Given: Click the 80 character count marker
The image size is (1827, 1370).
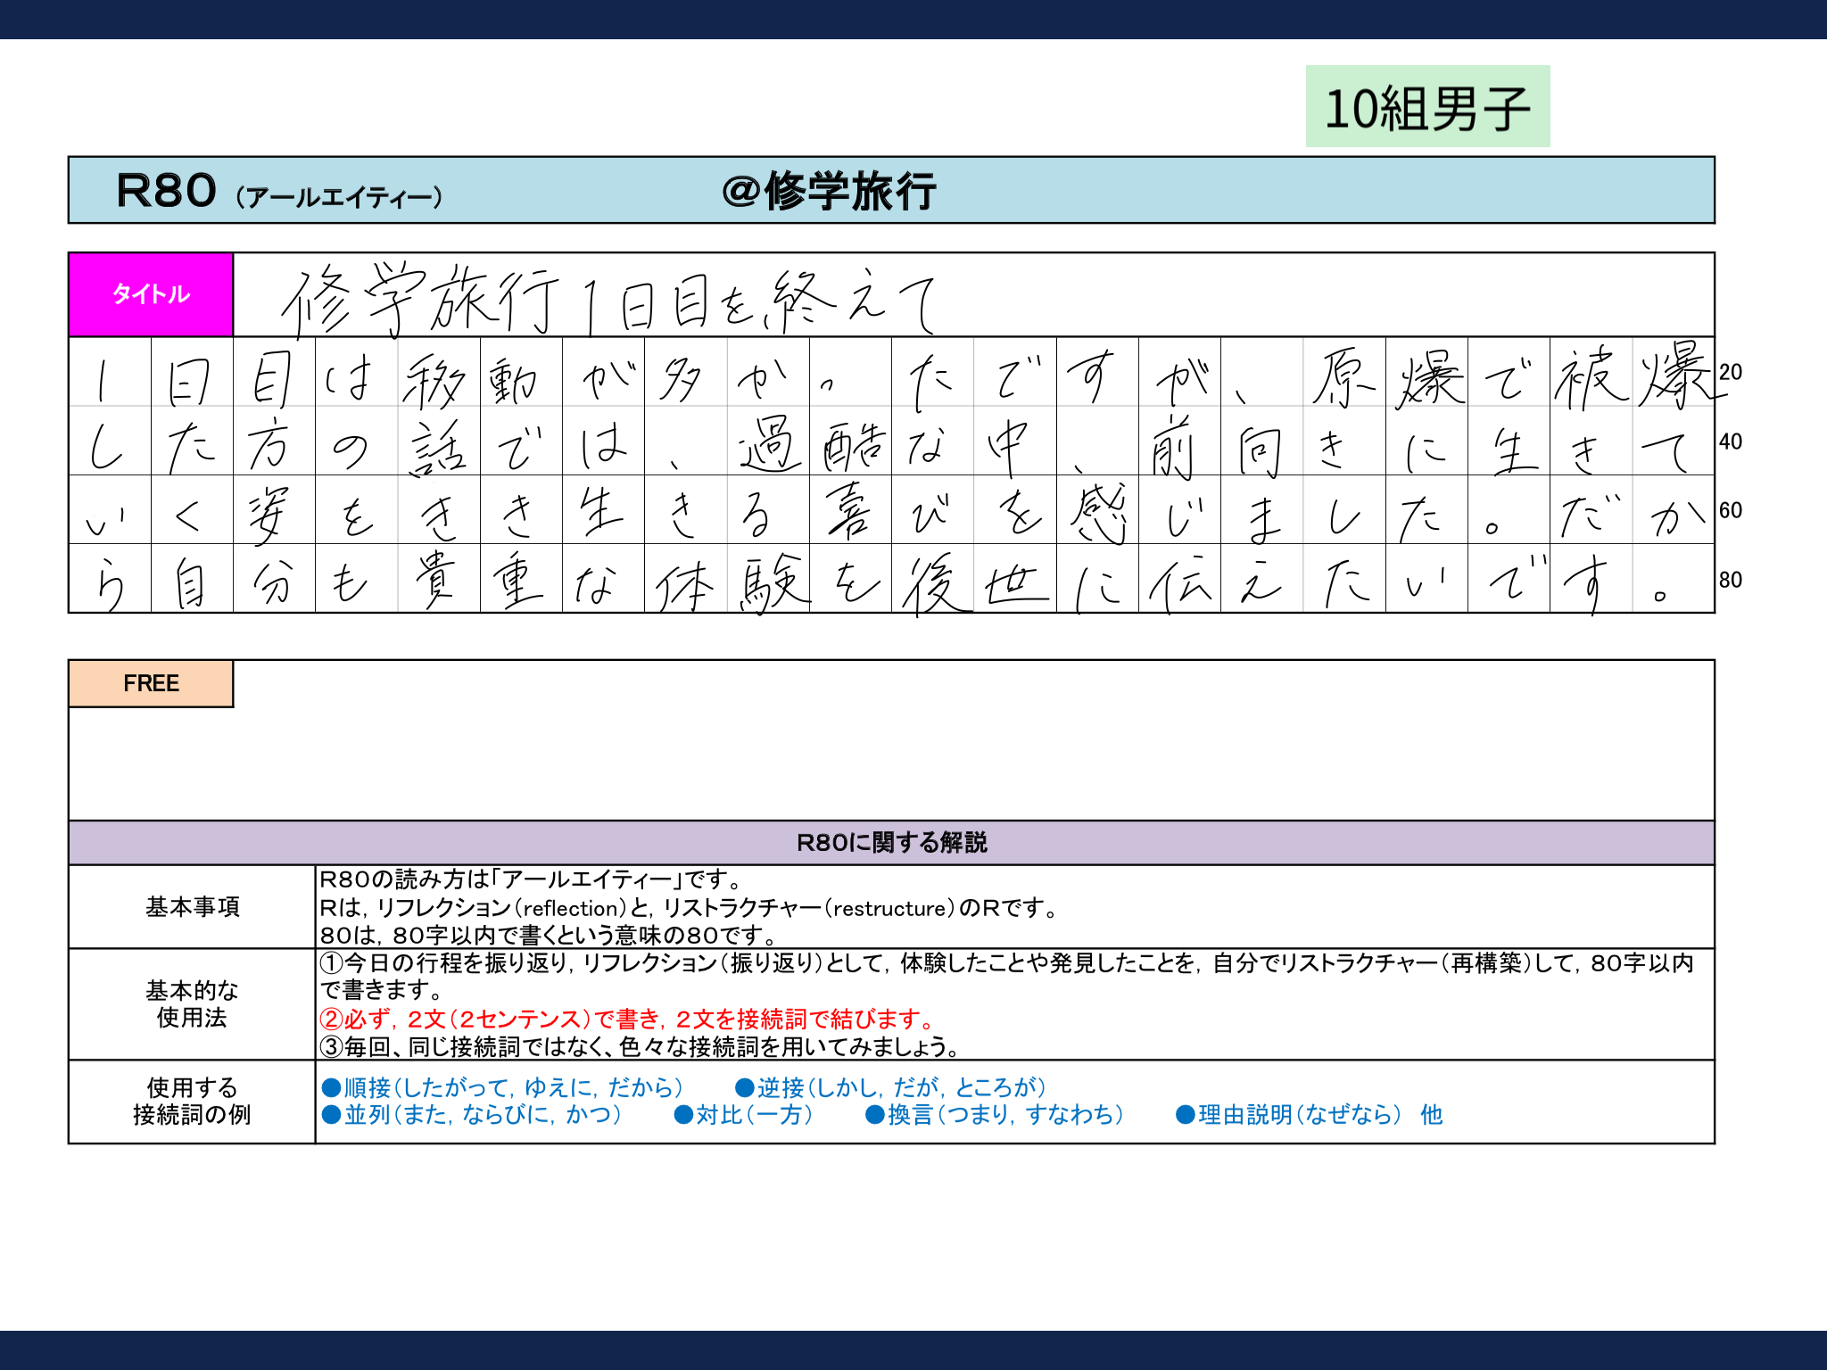Looking at the screenshot, I should click(1730, 580).
